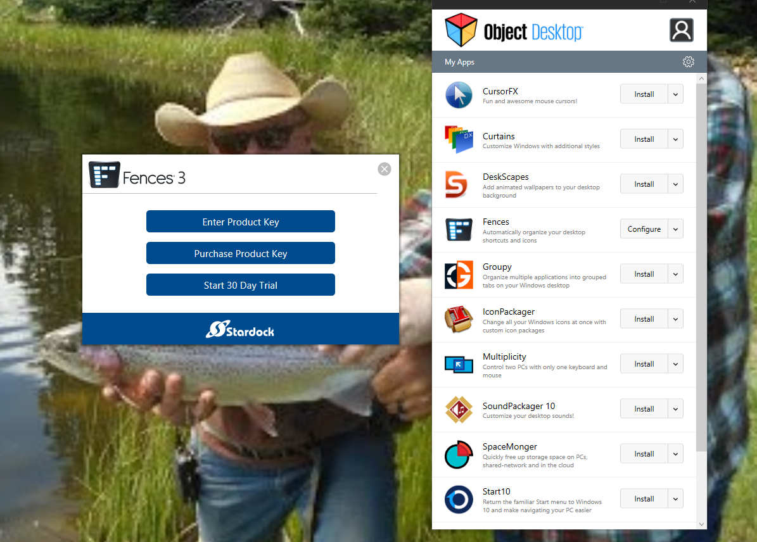Click the Fences 3 dialog logo icon
This screenshot has width=757, height=542.
tap(105, 174)
